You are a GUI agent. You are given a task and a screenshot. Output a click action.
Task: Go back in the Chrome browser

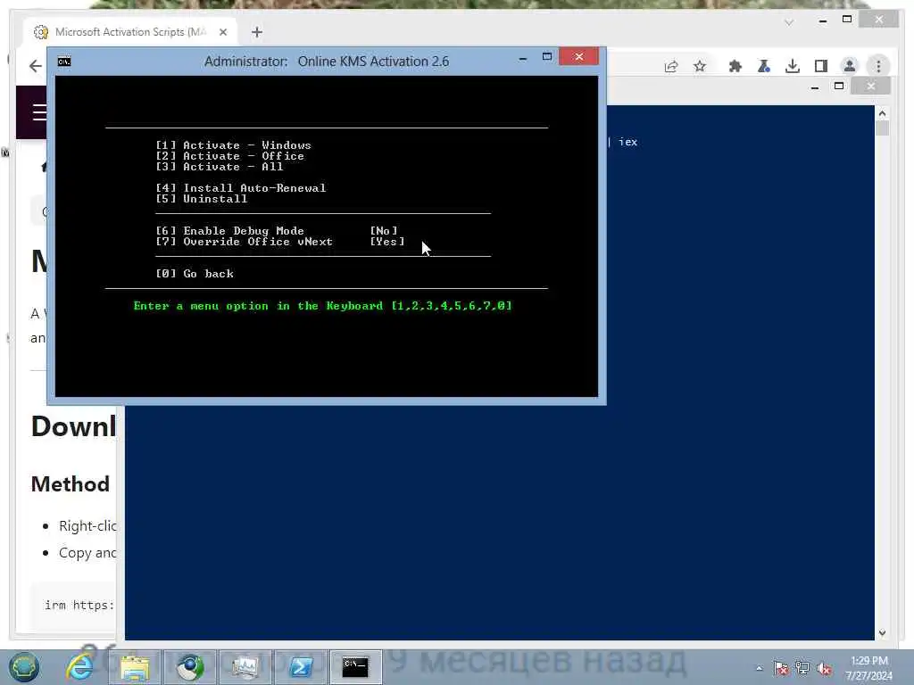(x=35, y=66)
